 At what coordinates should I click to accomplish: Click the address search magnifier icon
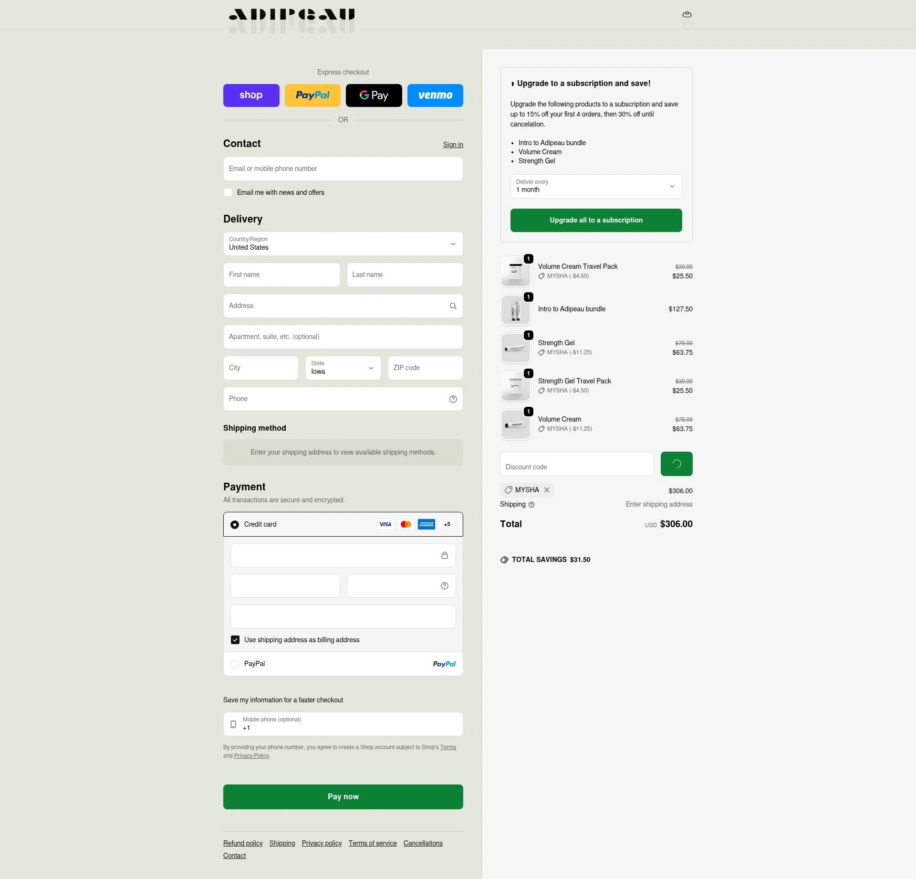click(452, 306)
